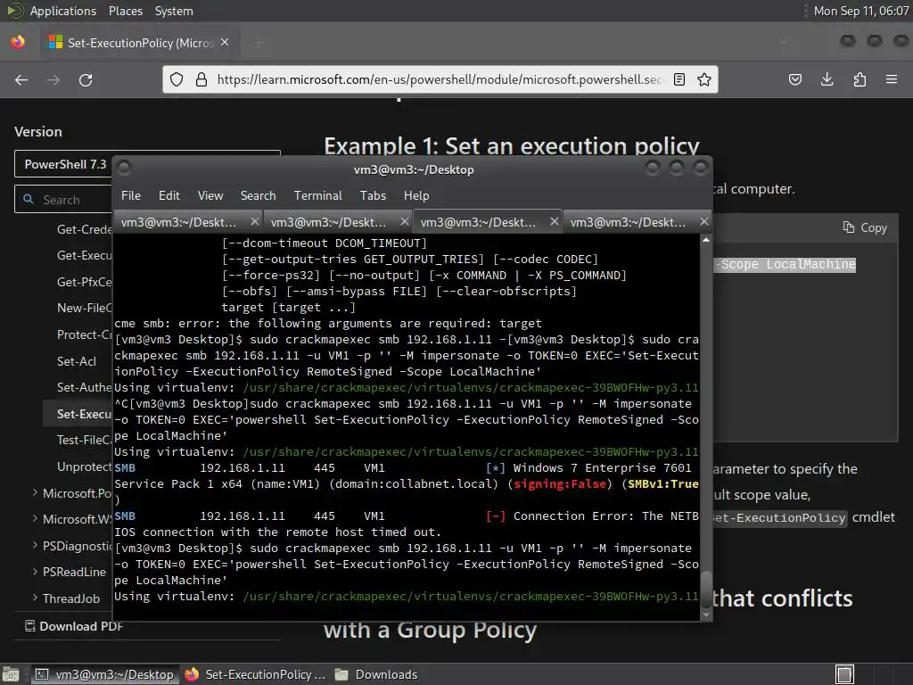
Task: Open Firefox extensions puzzle icon
Action: tap(860, 79)
